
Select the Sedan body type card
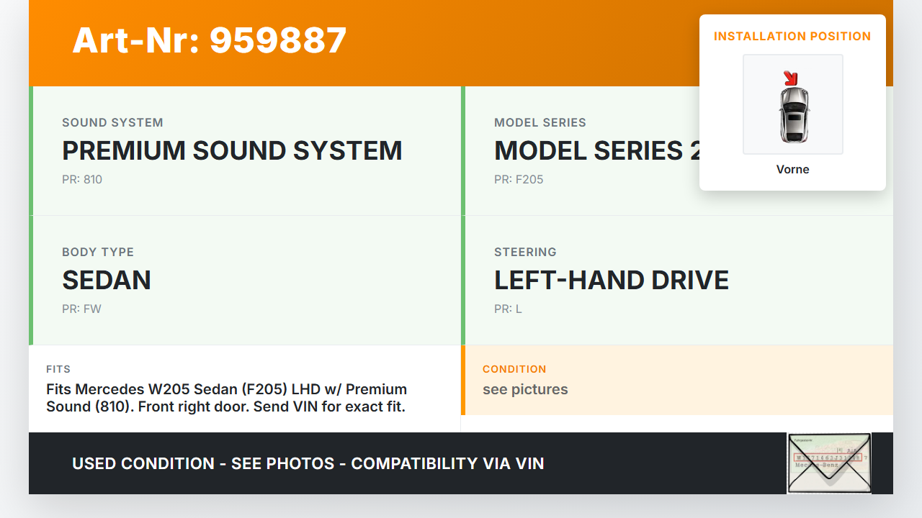pos(245,281)
